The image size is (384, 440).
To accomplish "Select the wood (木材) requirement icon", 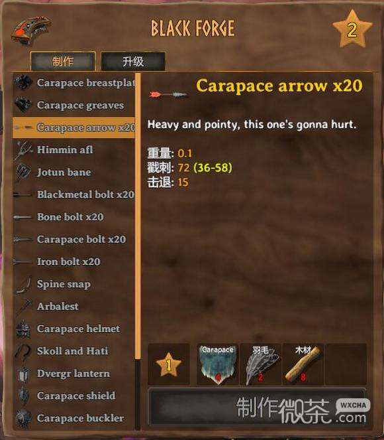I will [303, 364].
